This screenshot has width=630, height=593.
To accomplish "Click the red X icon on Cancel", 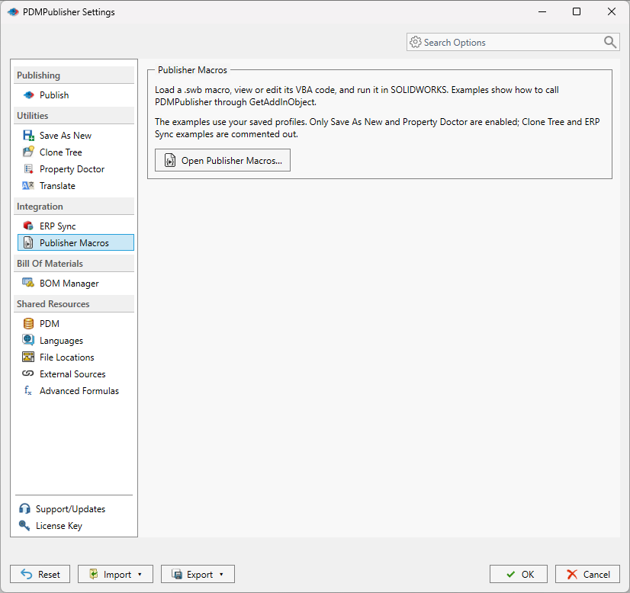I will tap(572, 575).
